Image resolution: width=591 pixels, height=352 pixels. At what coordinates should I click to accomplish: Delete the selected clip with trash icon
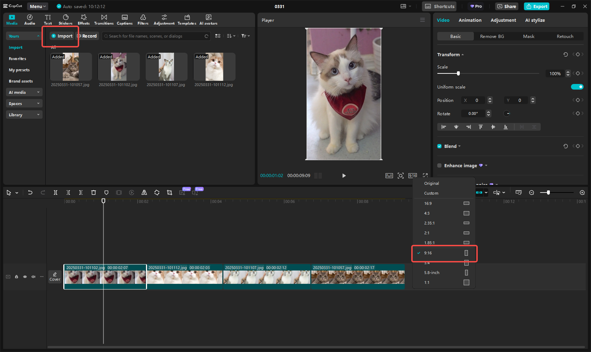(x=94, y=193)
